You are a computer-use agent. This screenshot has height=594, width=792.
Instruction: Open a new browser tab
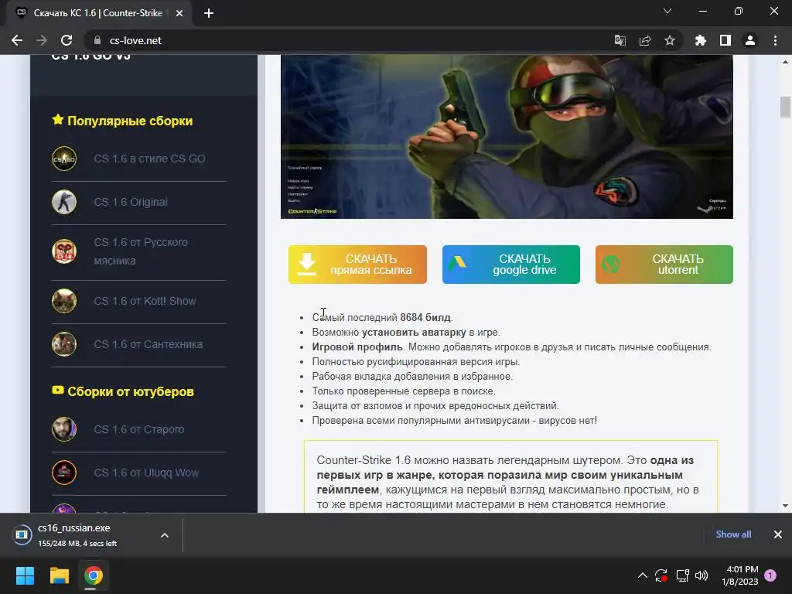click(209, 13)
